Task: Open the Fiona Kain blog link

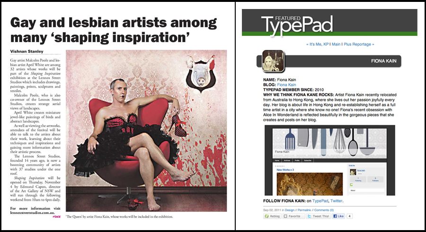Action: click(x=286, y=85)
